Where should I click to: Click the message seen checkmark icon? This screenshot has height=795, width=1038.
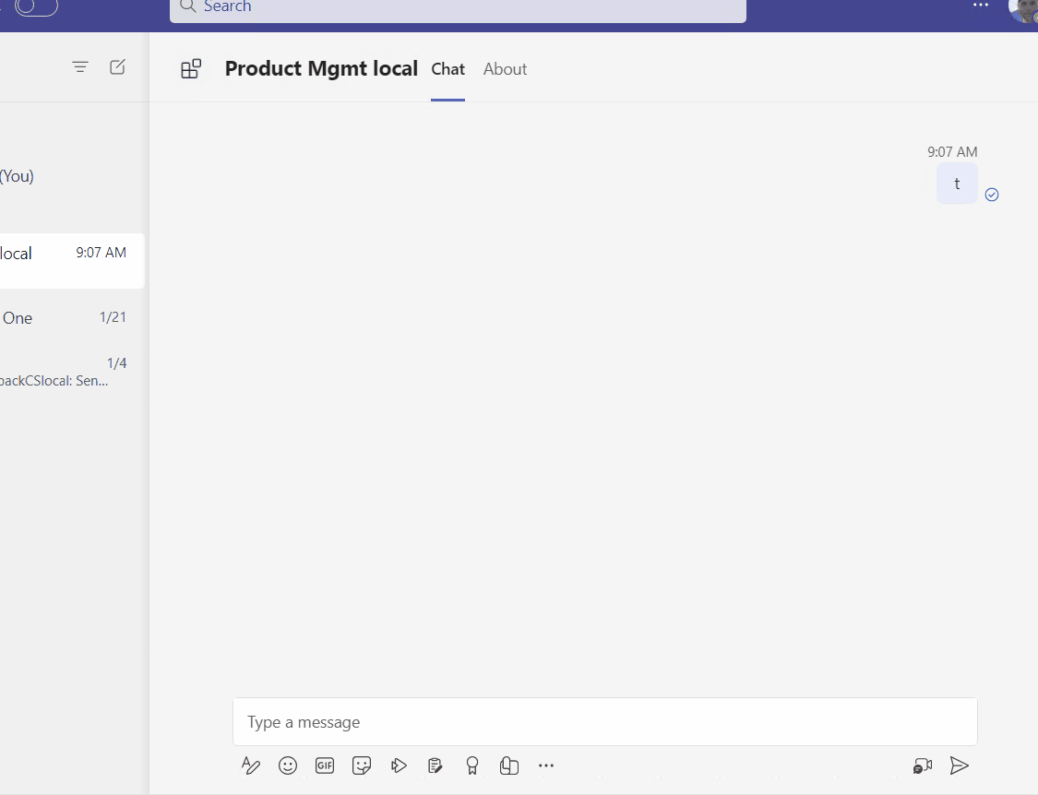click(992, 195)
